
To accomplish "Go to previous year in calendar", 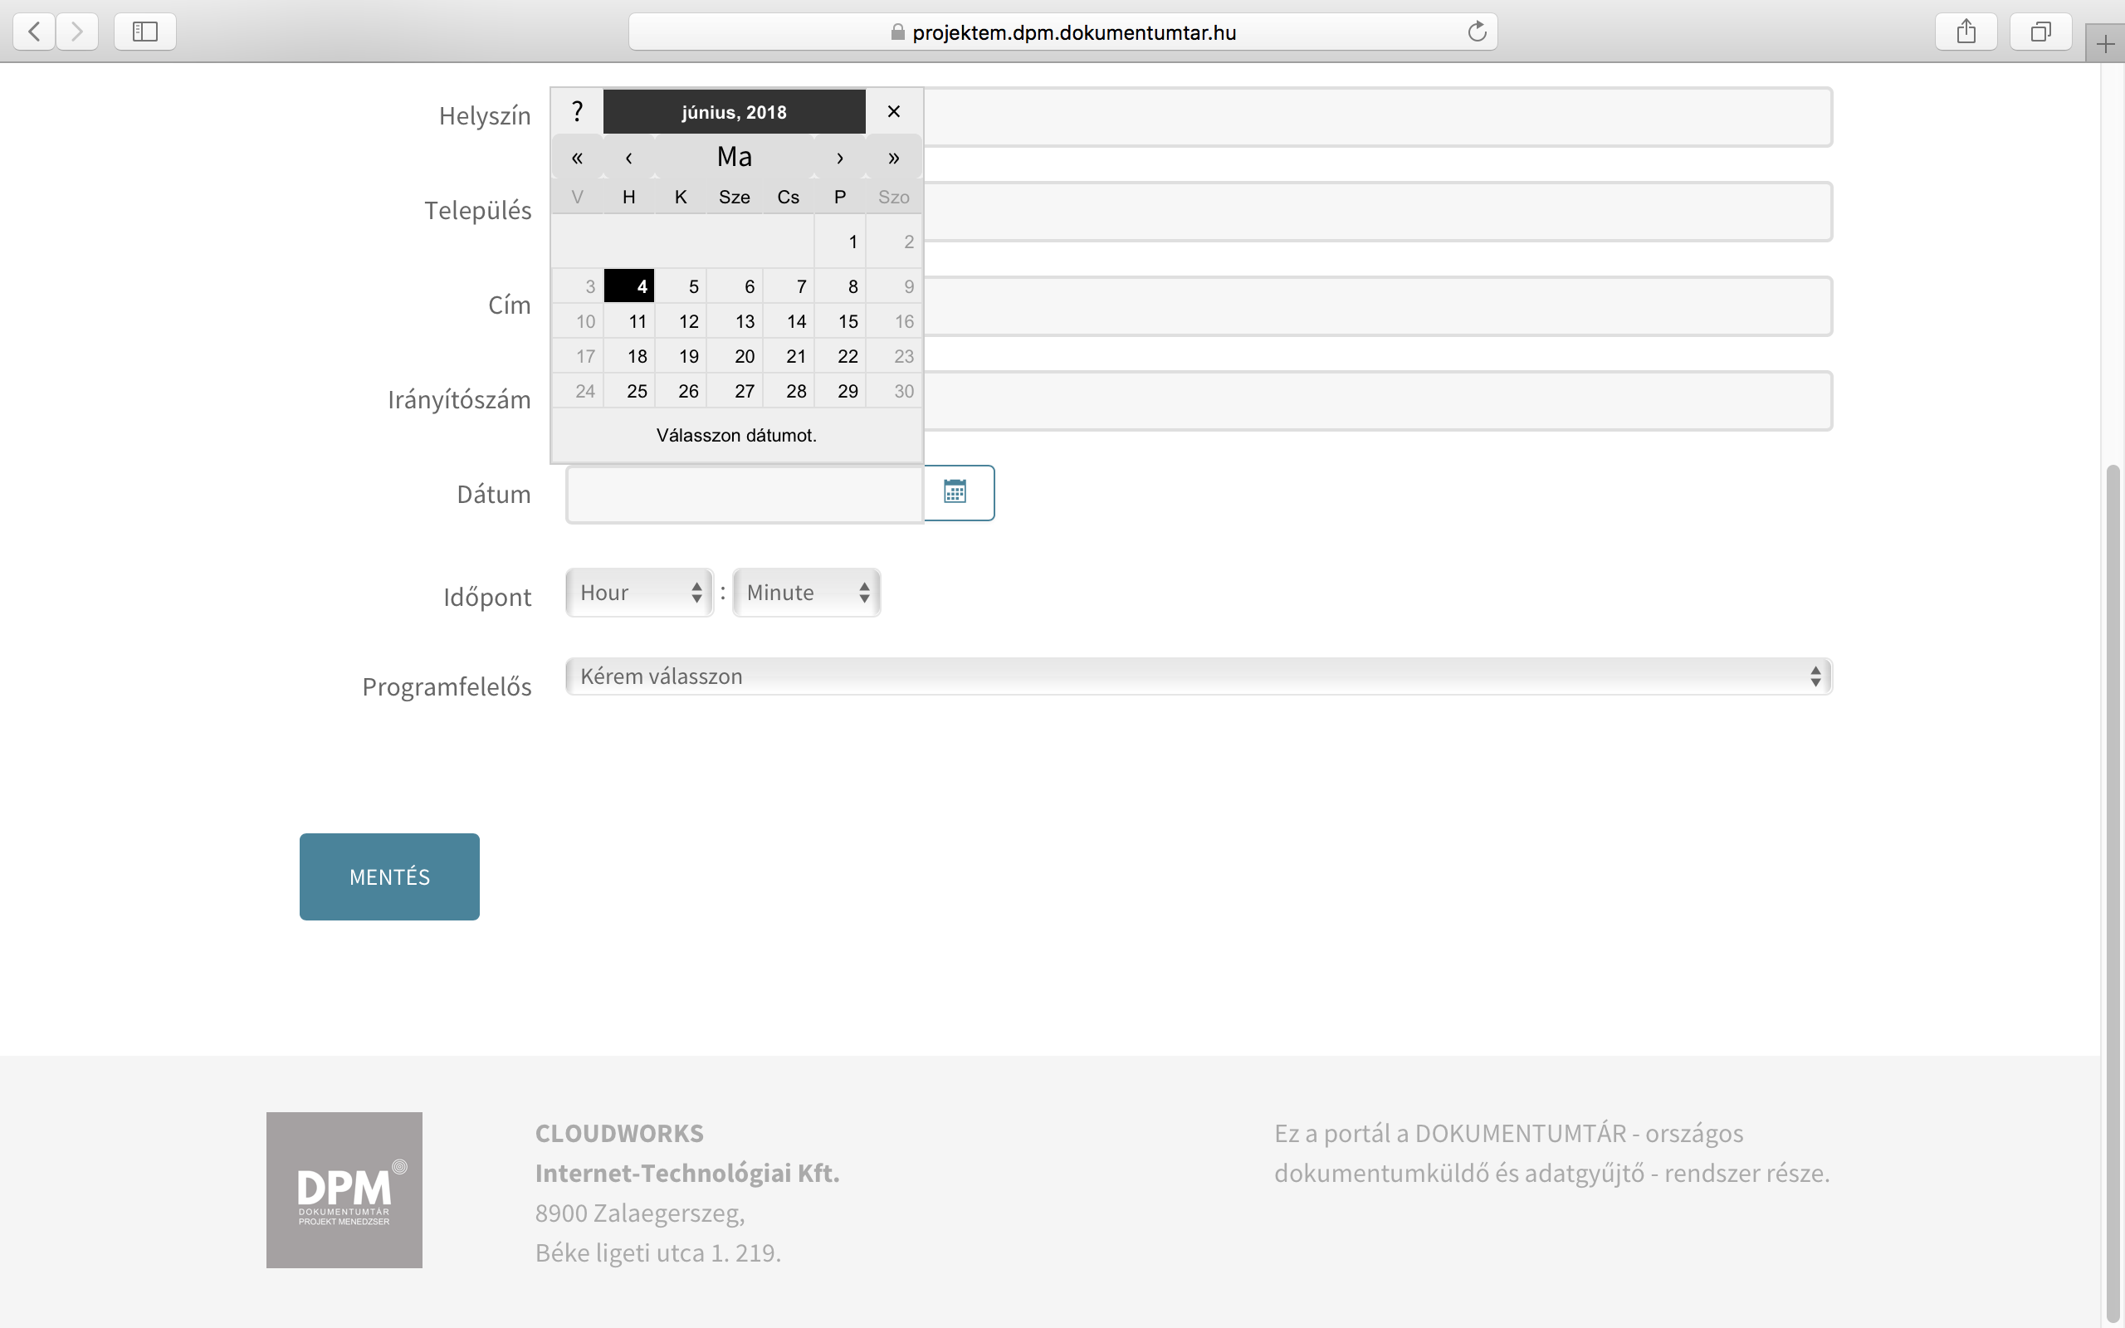I will pos(577,158).
